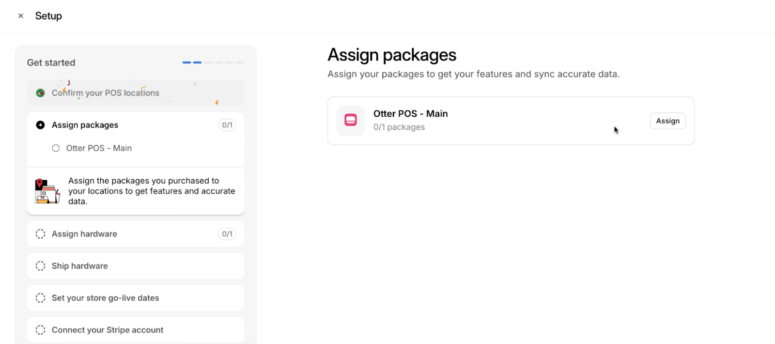Click dashed circle next to Otter POS - Main
Screen dimensions: 775x344
pyautogui.click(x=56, y=148)
